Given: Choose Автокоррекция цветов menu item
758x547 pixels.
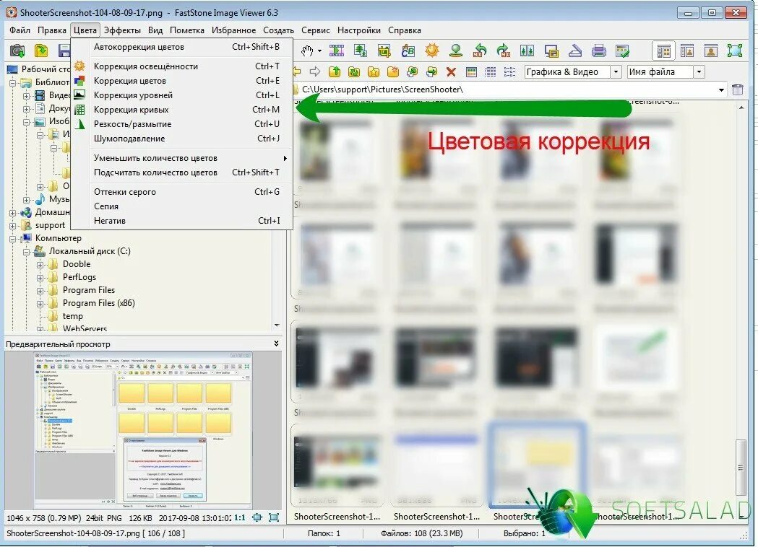Looking at the screenshot, I should coord(182,47).
